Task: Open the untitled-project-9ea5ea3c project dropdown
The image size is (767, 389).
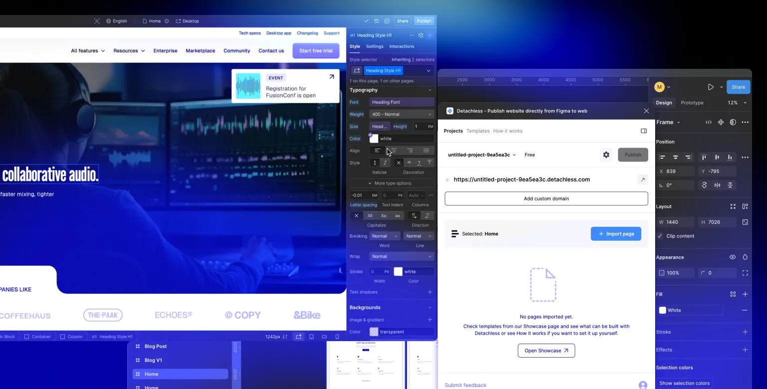Action: coord(482,155)
